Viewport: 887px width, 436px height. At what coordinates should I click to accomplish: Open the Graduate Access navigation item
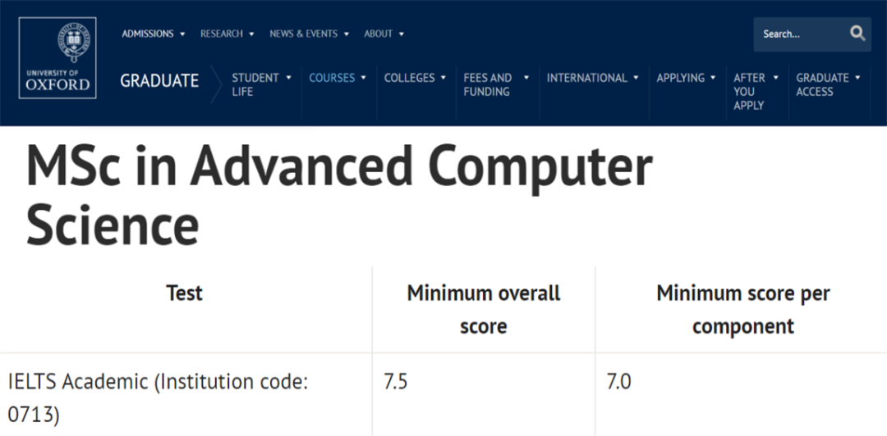point(822,84)
